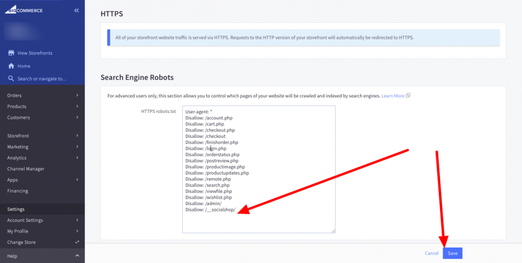Click the Cancel link

coord(431,253)
